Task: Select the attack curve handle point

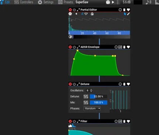Action: click(x=74, y=59)
